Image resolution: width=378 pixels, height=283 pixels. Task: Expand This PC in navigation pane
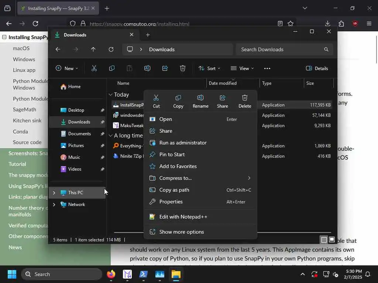(54, 192)
